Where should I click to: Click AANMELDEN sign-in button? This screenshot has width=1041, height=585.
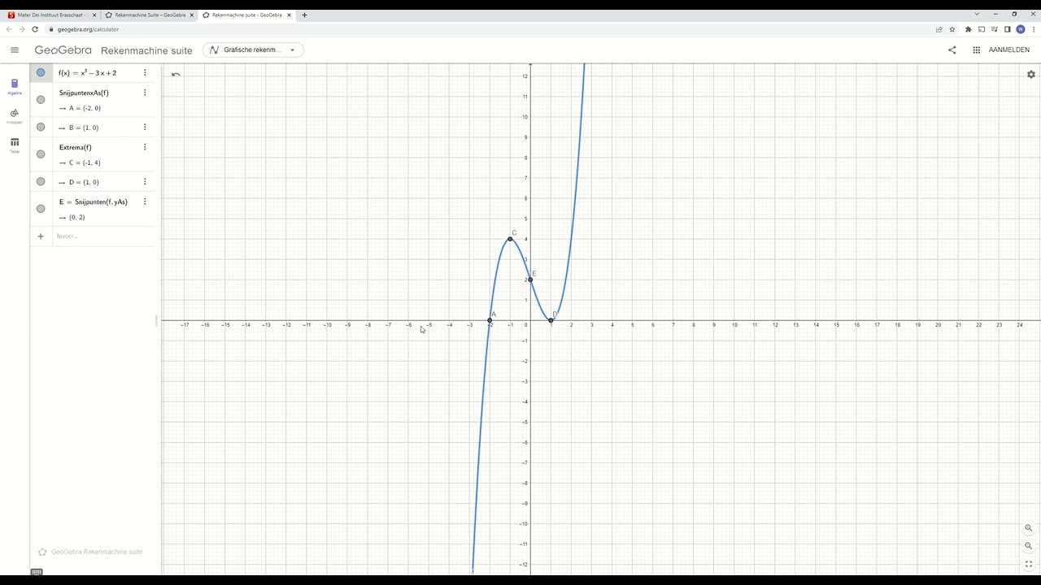click(x=1008, y=50)
